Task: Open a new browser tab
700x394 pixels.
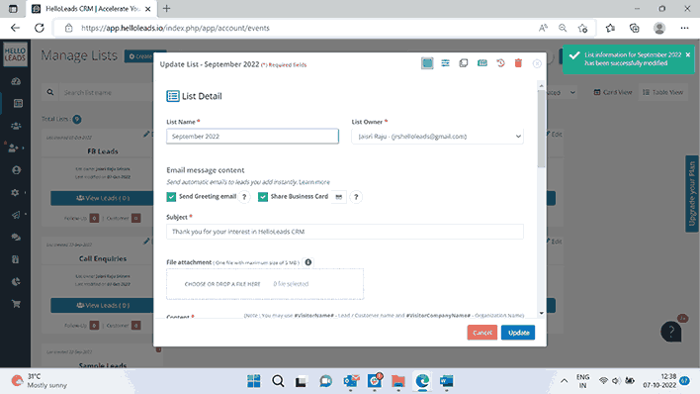Action: pos(166,9)
